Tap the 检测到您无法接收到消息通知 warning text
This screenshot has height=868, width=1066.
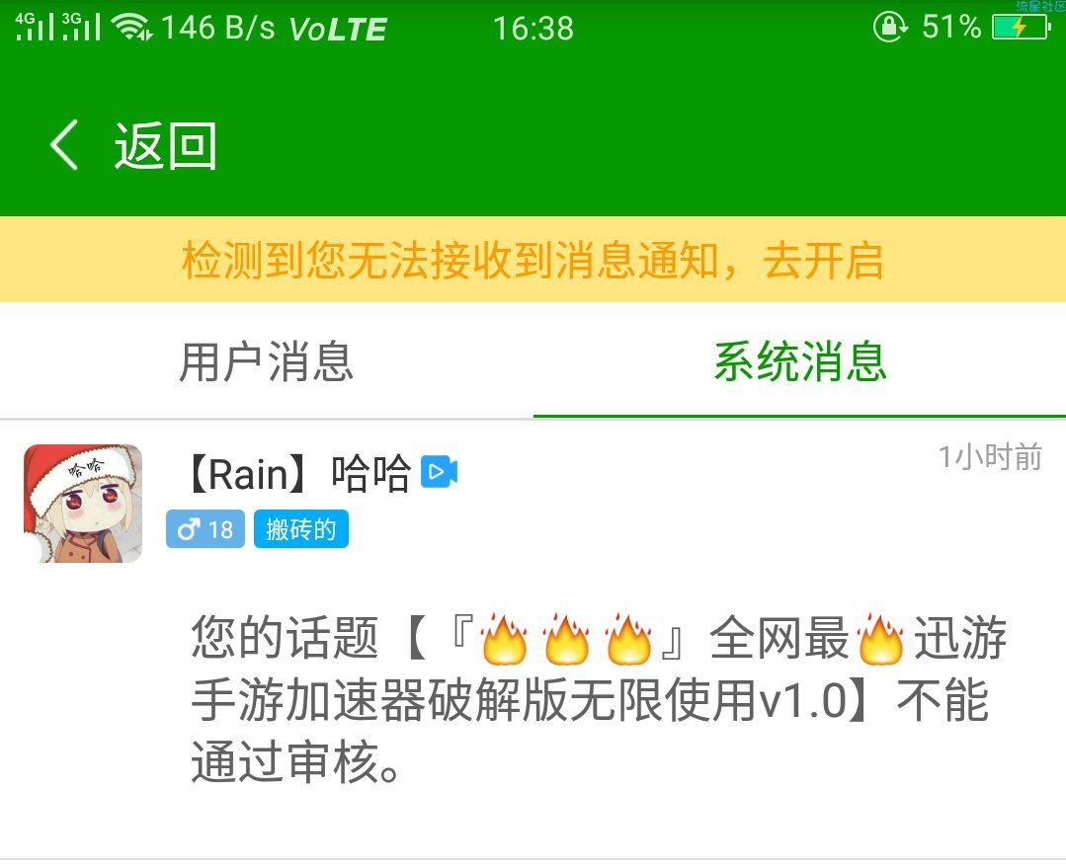pos(451,261)
